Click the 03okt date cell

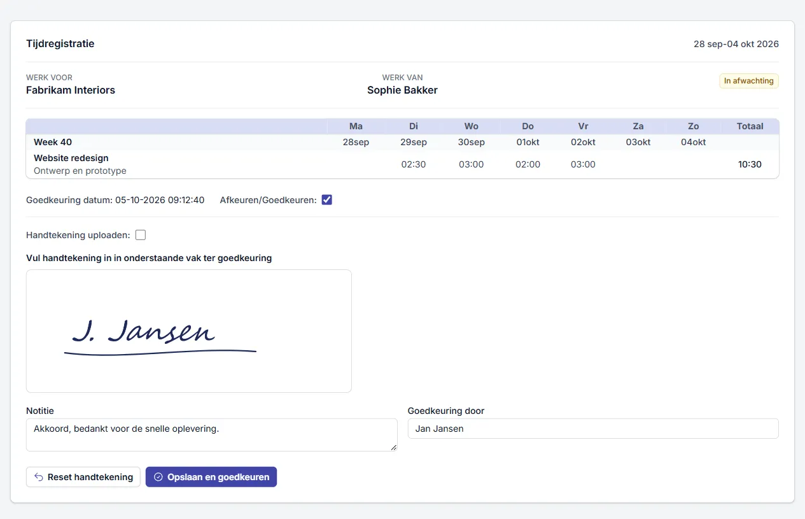638,142
